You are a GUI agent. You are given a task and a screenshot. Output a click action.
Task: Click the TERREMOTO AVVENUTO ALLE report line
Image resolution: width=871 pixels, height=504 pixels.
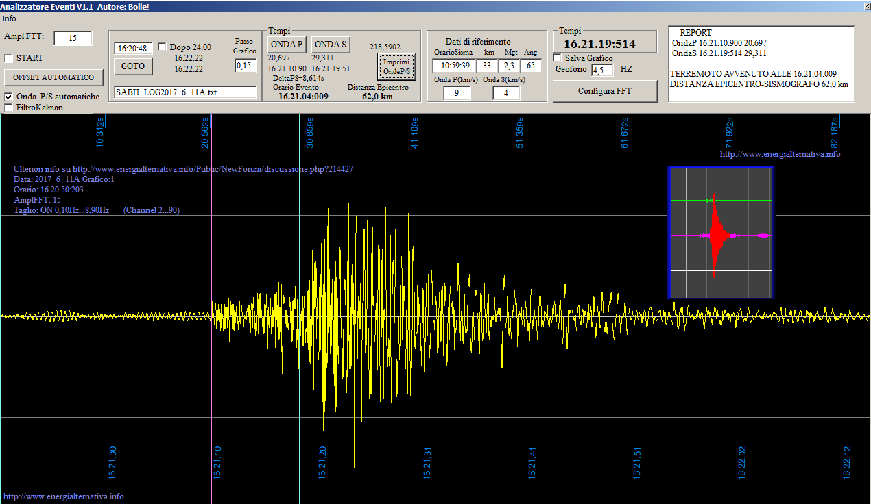tap(753, 73)
